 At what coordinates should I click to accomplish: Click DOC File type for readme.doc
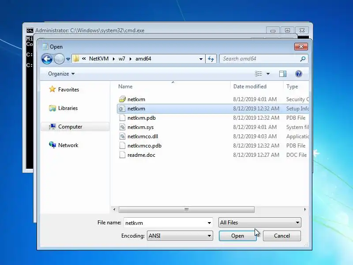click(297, 155)
